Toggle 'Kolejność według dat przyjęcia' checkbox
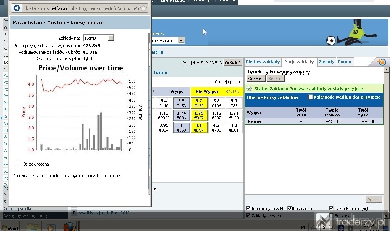Viewport: 390px width, 231px height. [x=310, y=97]
